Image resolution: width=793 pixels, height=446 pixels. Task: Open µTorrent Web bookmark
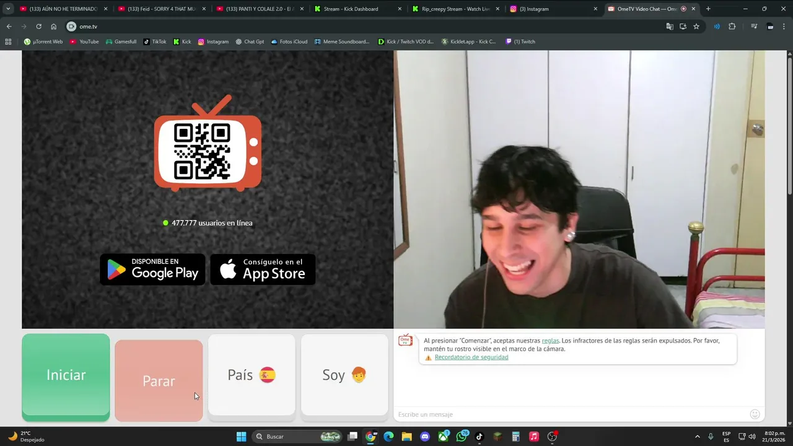[43, 42]
